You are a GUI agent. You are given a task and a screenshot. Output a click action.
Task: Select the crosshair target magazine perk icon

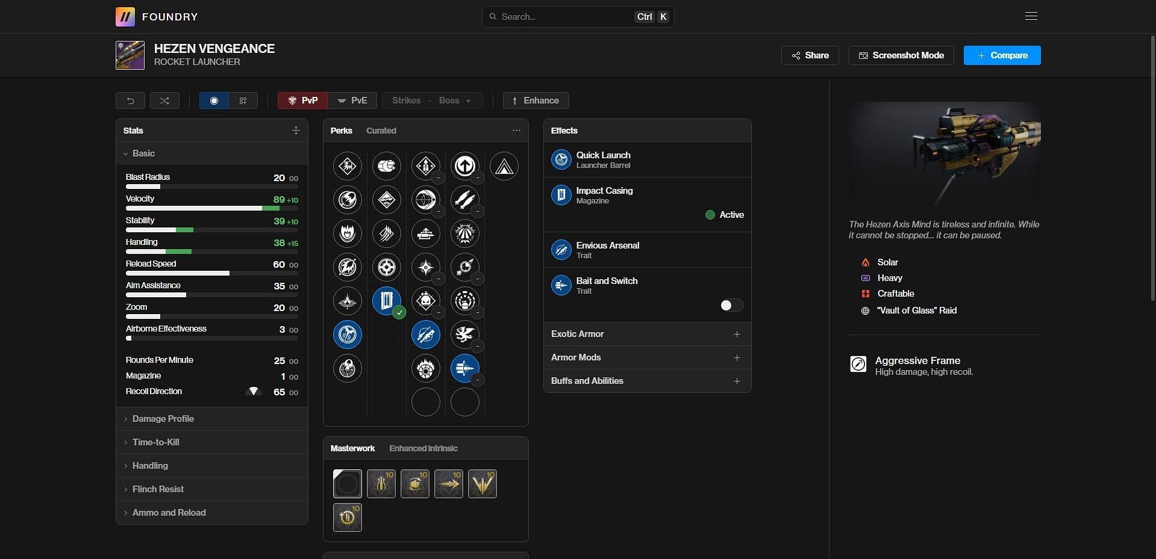point(387,267)
